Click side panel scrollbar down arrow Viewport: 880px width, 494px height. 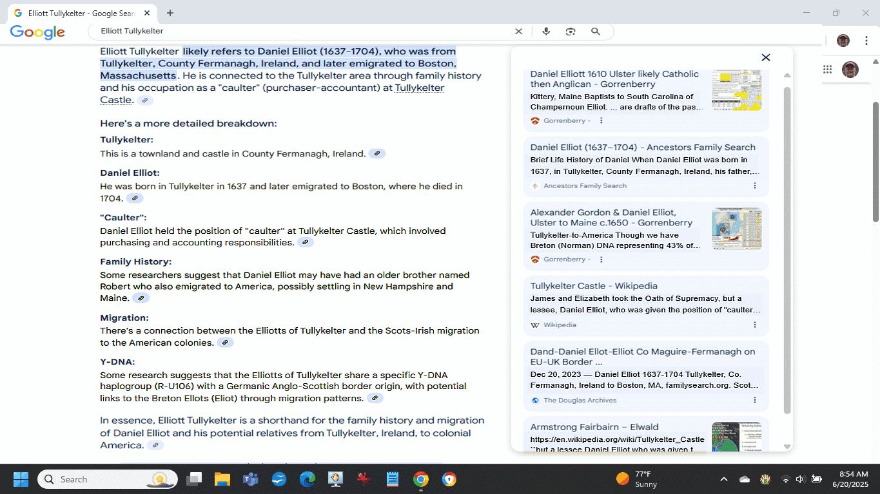pyautogui.click(x=787, y=446)
